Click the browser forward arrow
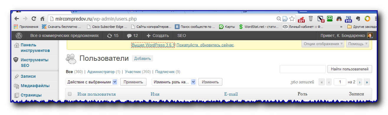The height and width of the screenshot is (115, 388). tap(25, 18)
